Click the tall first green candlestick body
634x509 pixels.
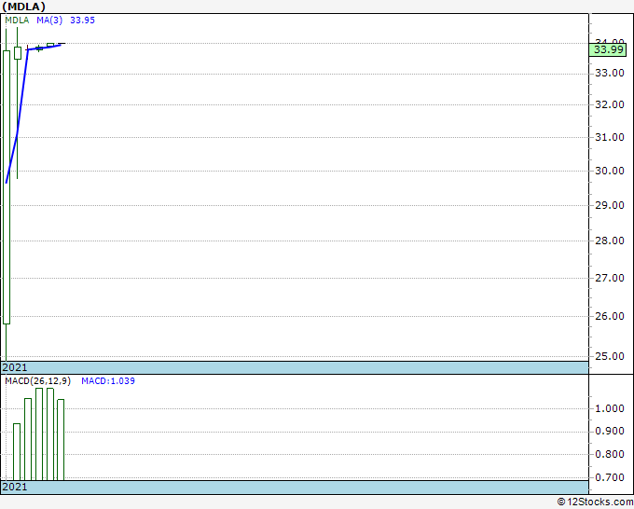(x=7, y=187)
